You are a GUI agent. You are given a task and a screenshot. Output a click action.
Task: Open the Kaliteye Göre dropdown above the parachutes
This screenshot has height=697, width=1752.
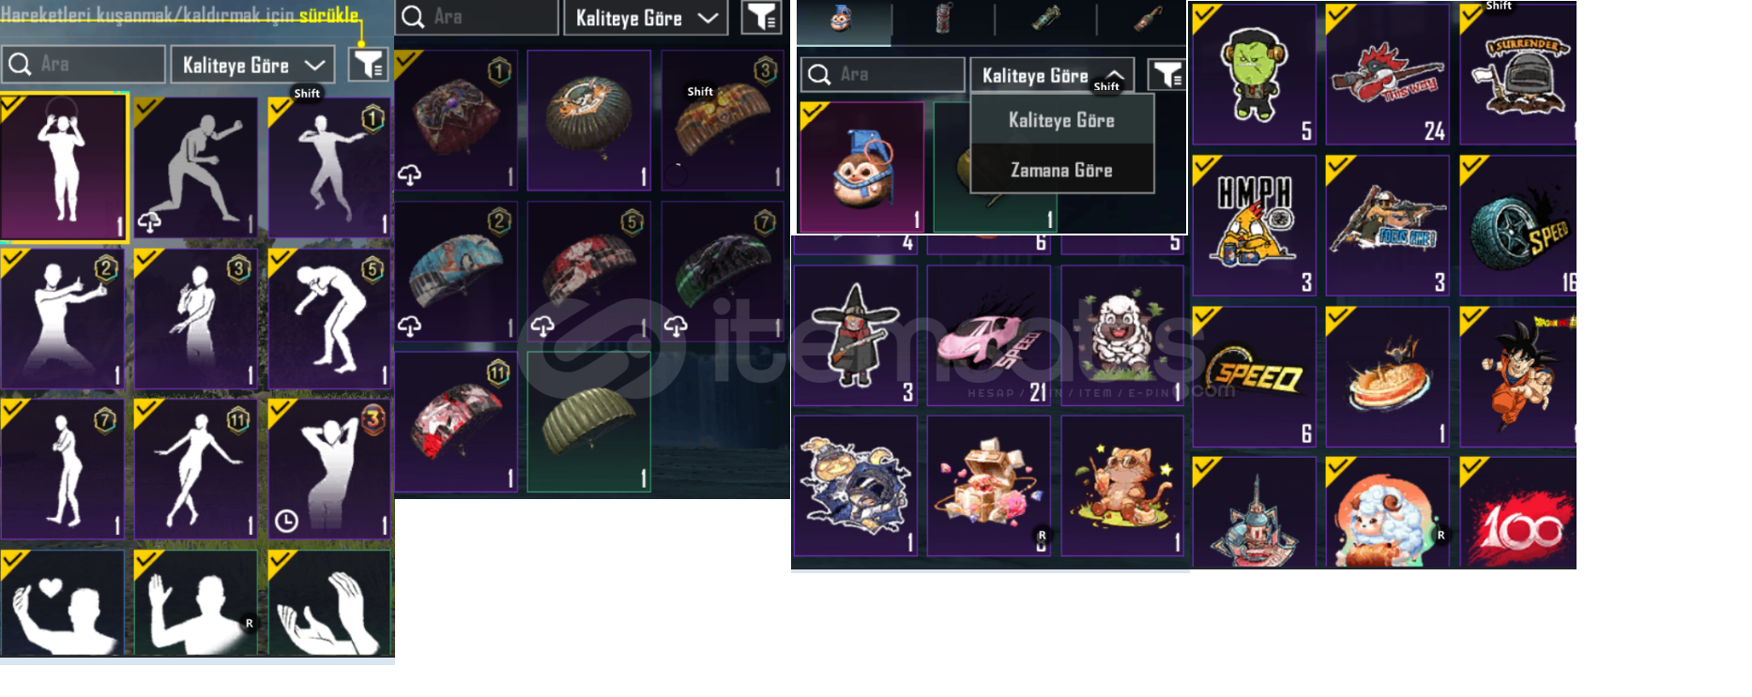646,18
